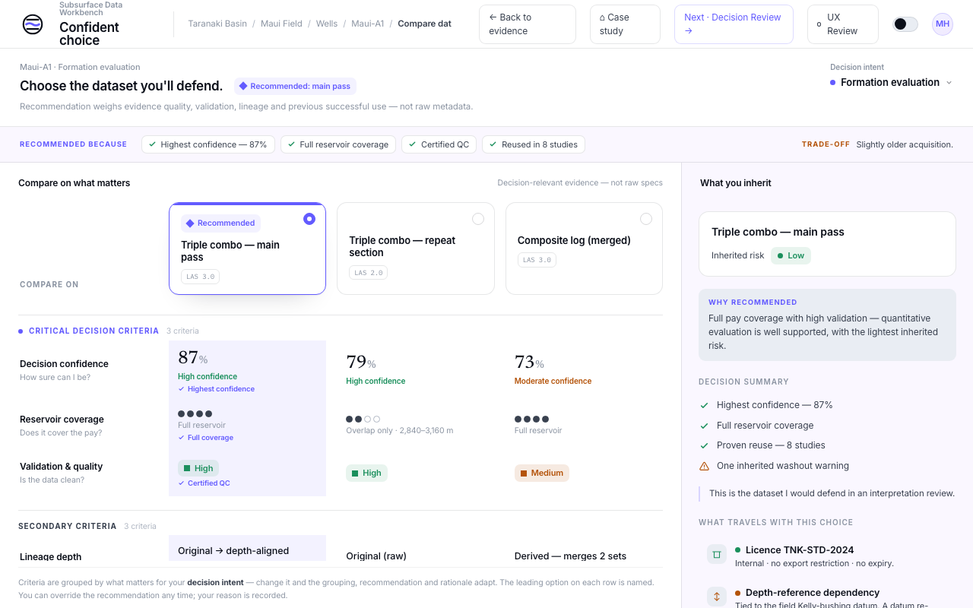Click the Subsurface Data Workbench logo icon
973x608 pixels.
[x=33, y=24]
